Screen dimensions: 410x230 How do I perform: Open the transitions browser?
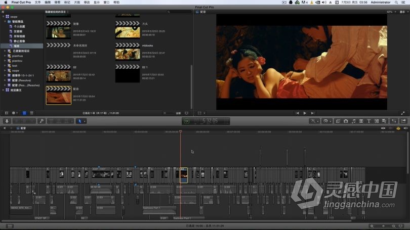coord(361,121)
